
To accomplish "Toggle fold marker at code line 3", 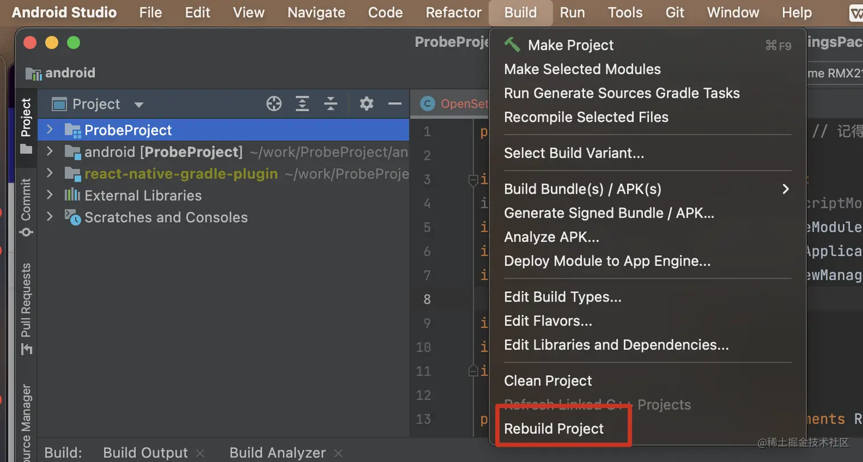I will pos(473,180).
